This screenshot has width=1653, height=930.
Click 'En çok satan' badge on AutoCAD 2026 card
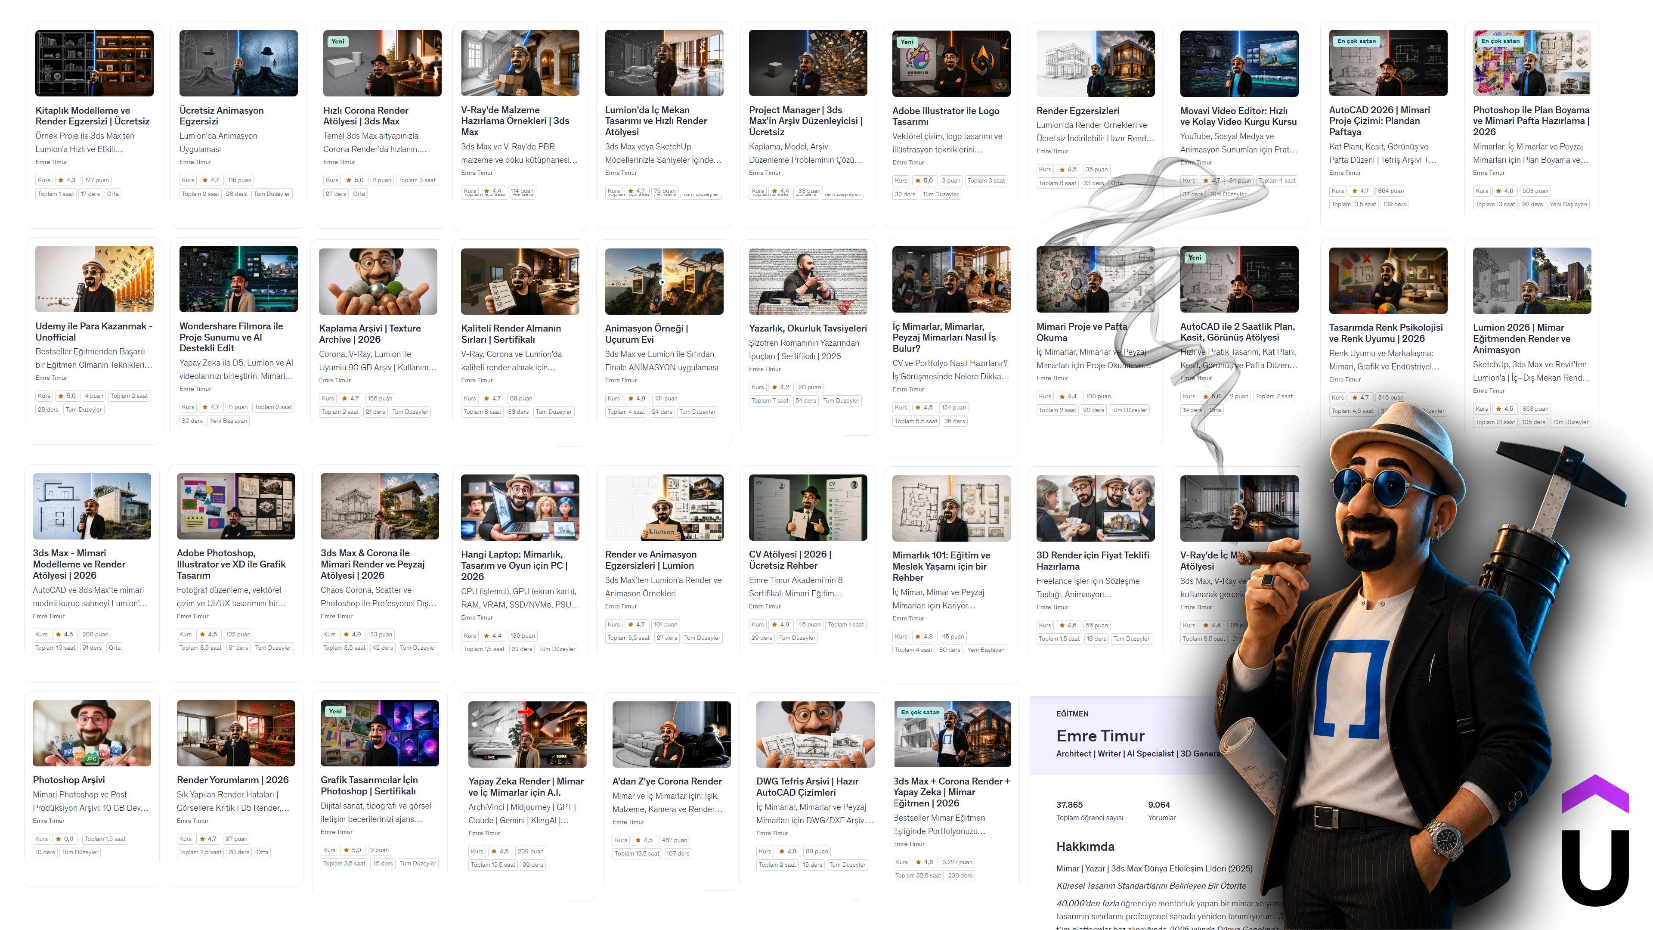(1356, 41)
